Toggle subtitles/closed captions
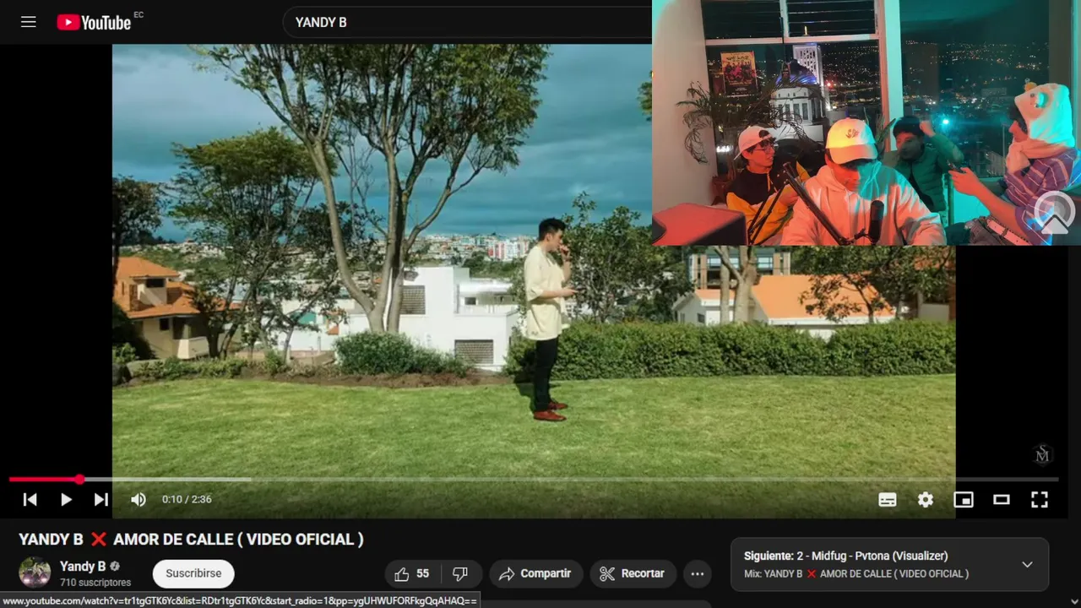1081x608 pixels. 888,499
